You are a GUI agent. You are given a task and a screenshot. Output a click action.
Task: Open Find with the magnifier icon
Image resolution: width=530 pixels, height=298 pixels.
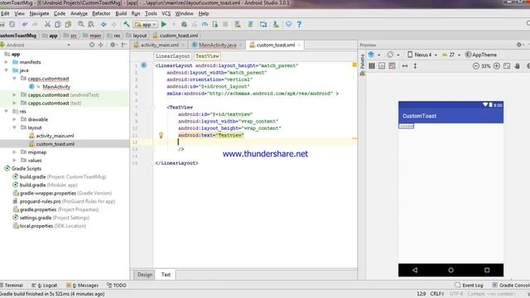81,24
